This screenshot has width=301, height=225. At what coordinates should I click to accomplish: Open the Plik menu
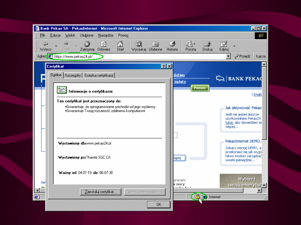point(43,35)
